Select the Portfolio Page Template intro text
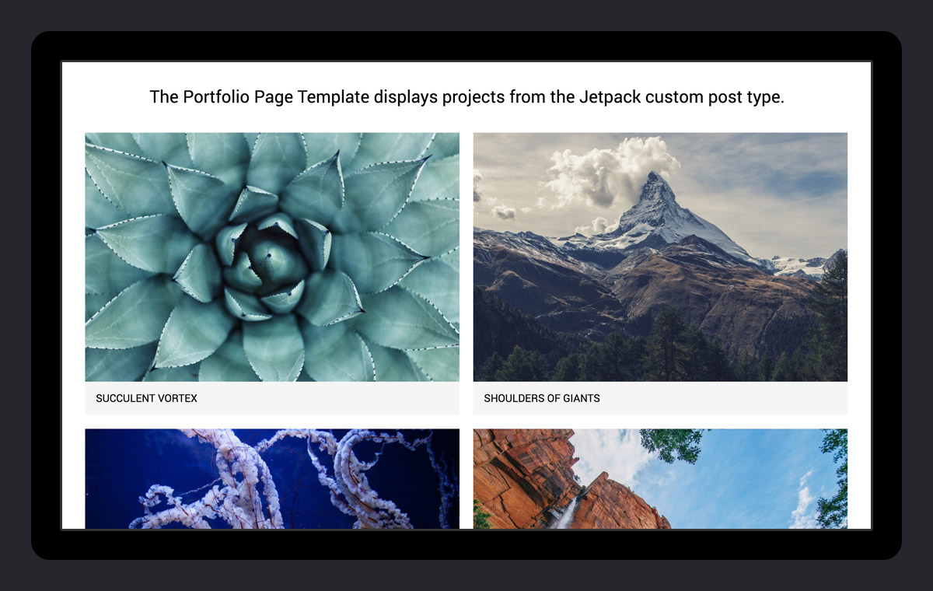Image resolution: width=933 pixels, height=591 pixels. [466, 97]
